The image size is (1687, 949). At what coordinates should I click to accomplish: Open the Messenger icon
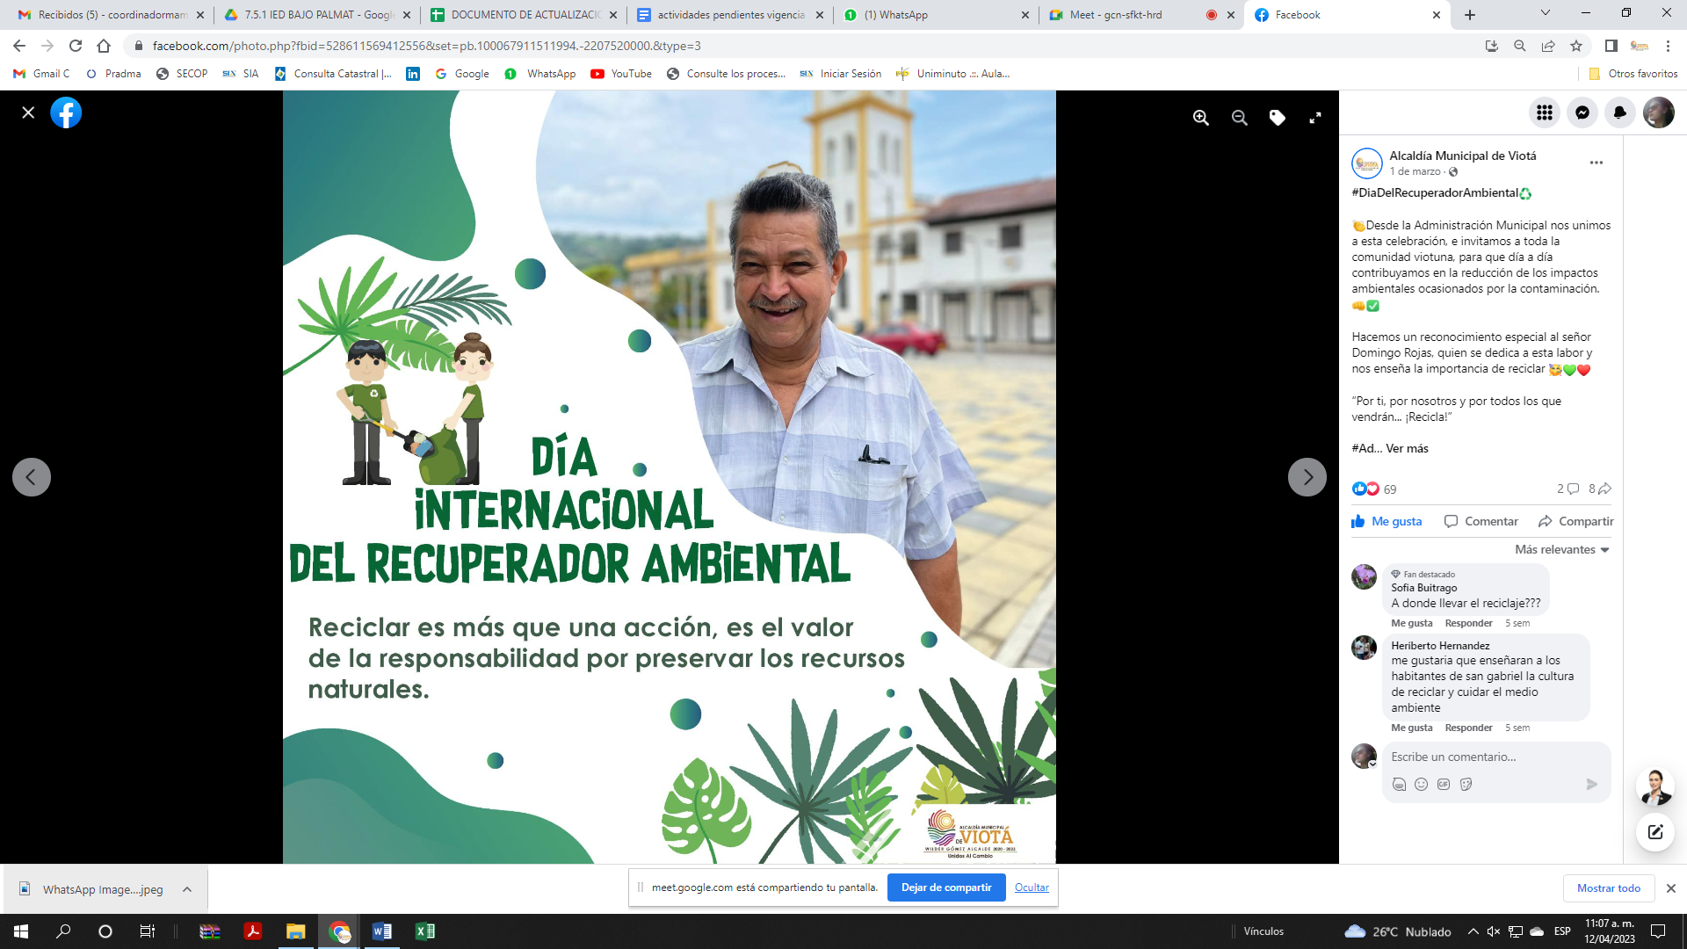click(1582, 112)
